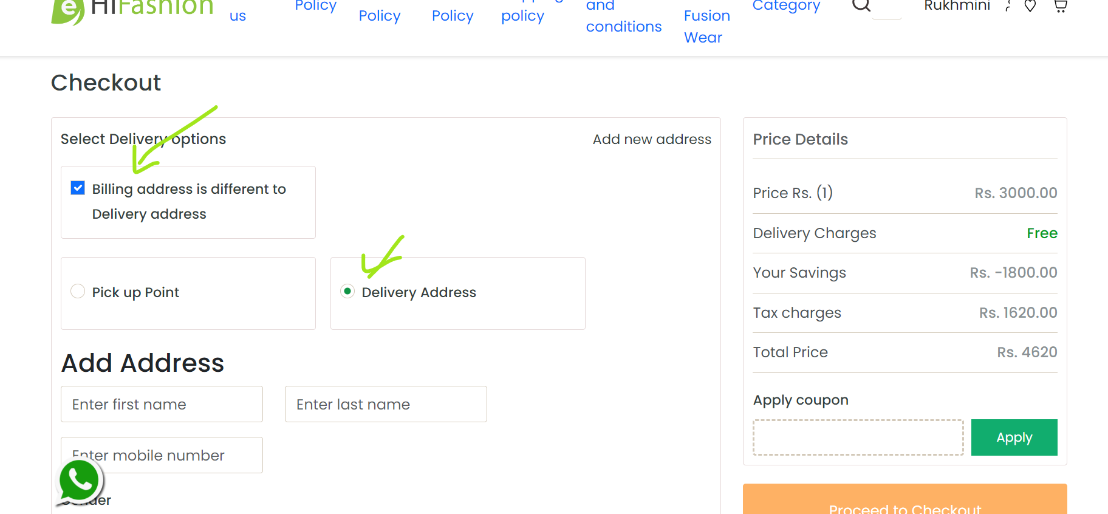
Task: Open the wishlist heart icon
Action: tap(1030, 6)
